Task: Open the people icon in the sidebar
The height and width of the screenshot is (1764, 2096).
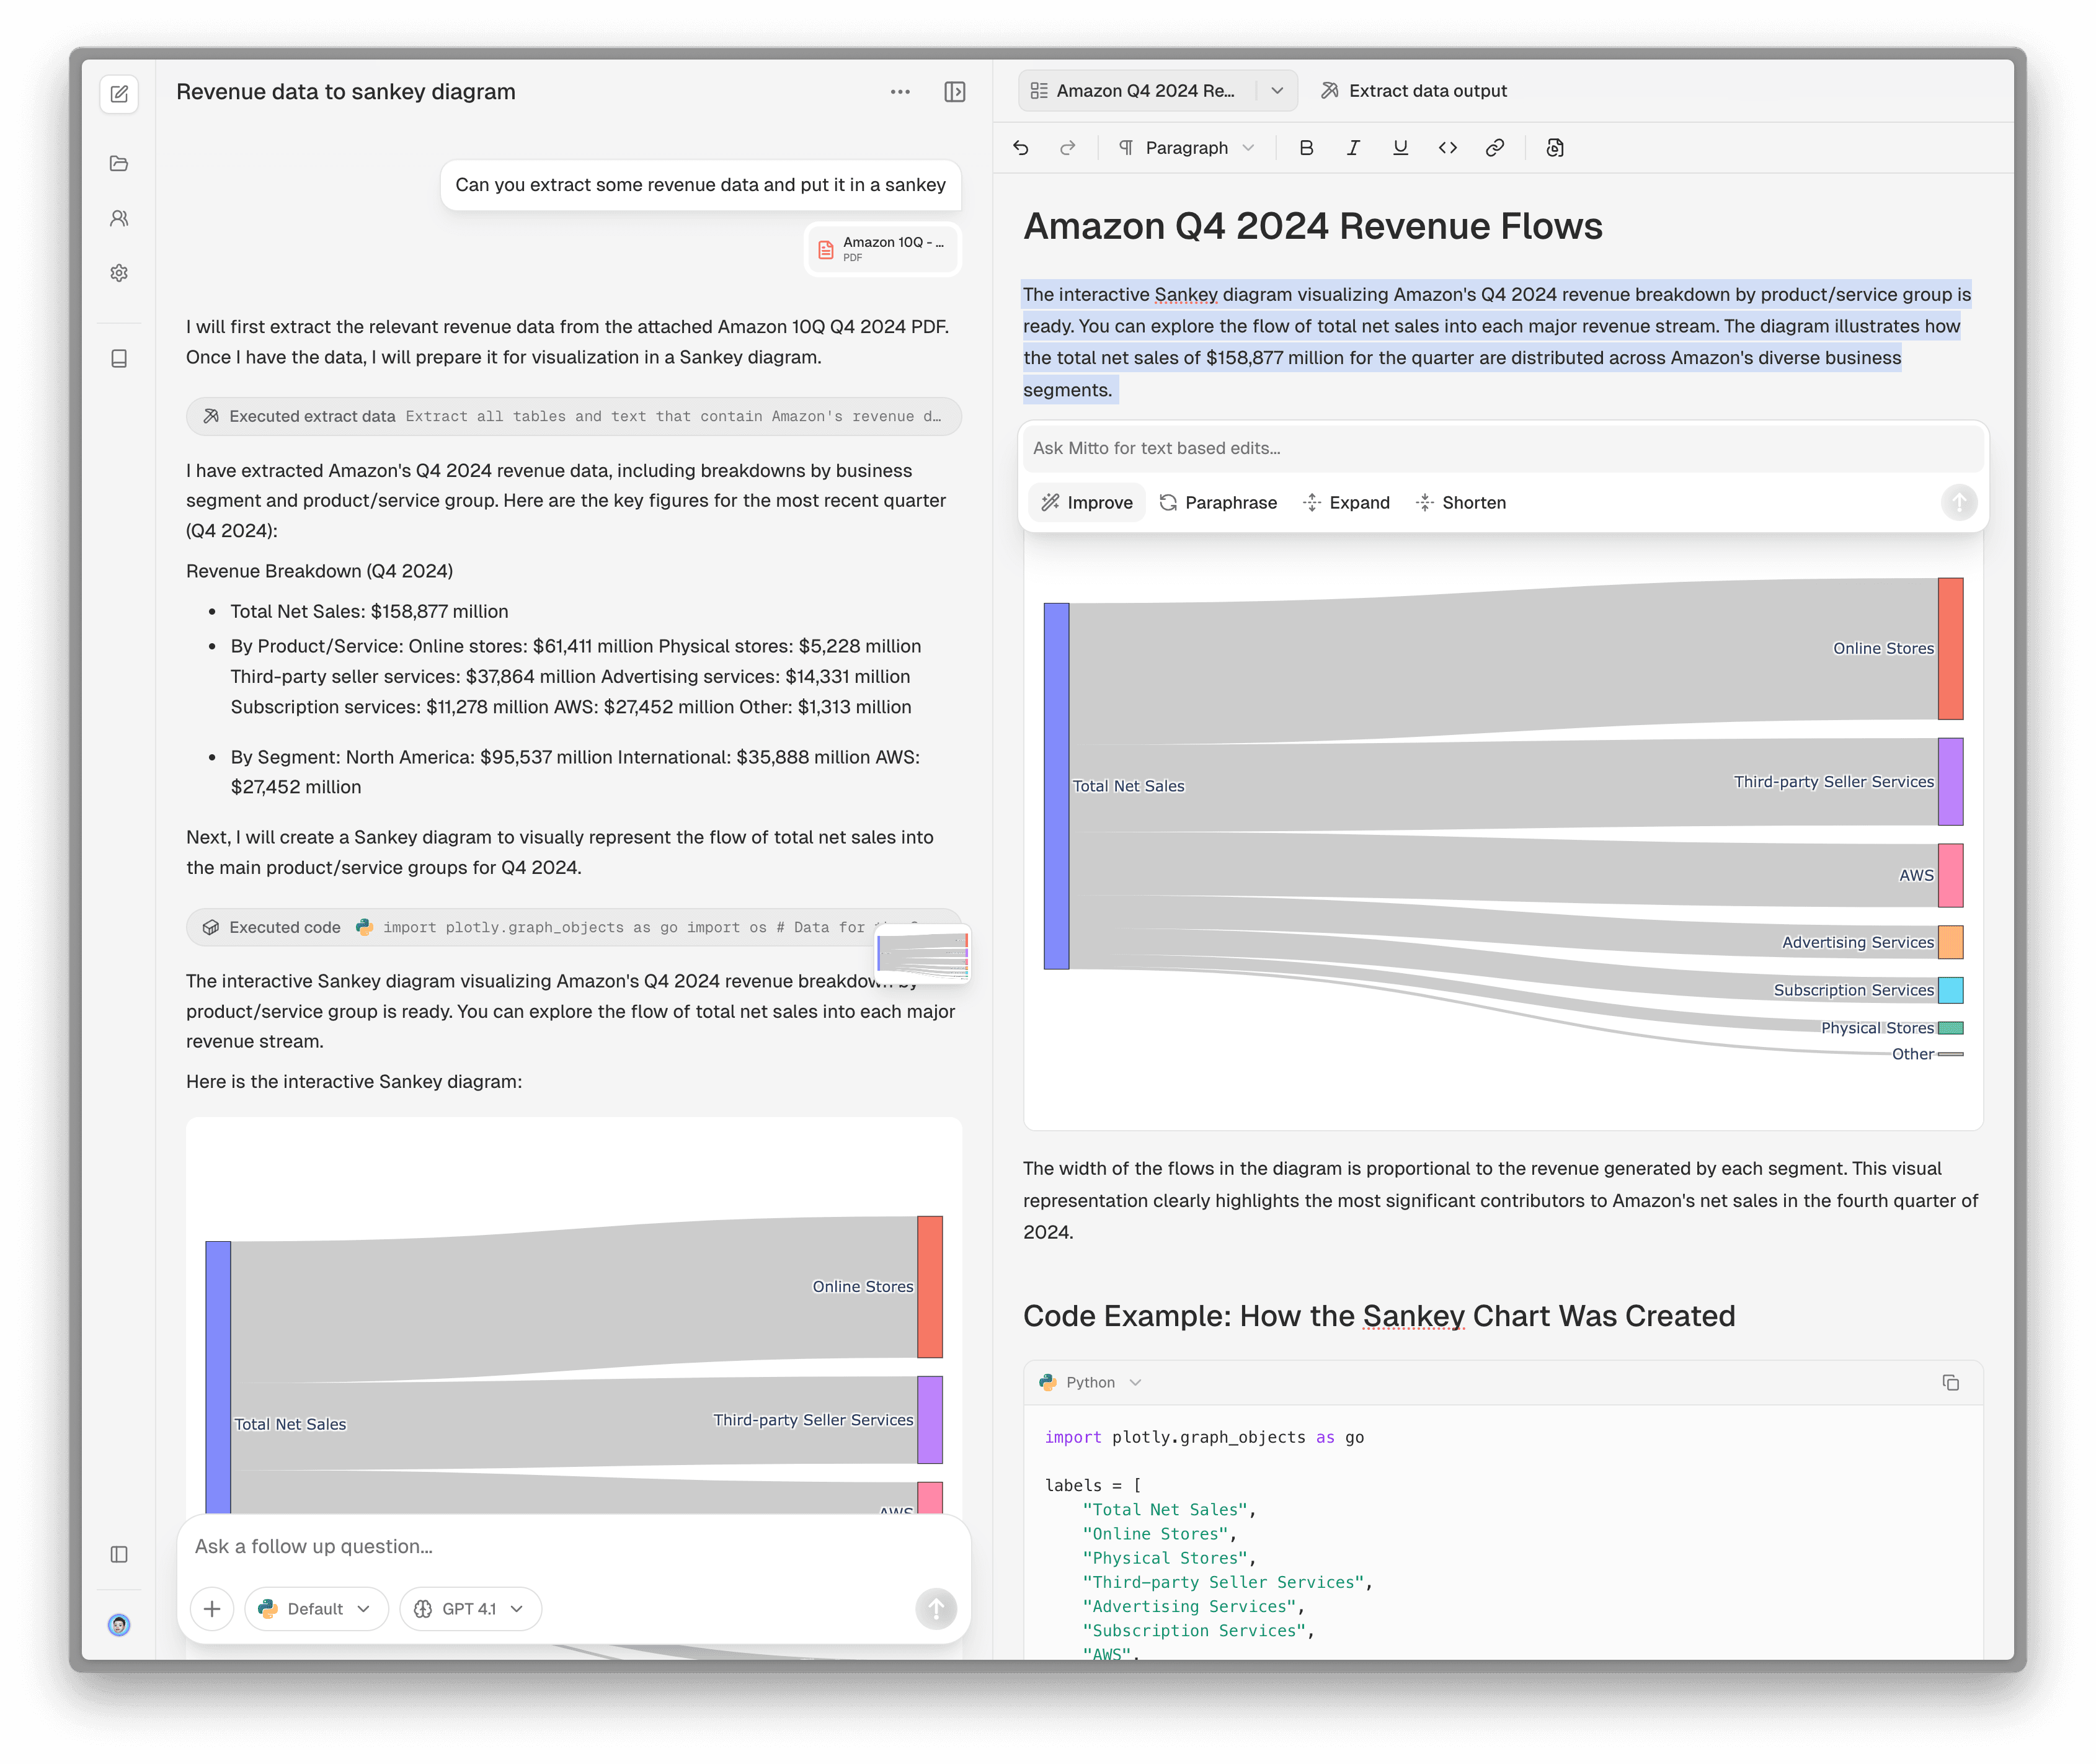Action: [119, 218]
